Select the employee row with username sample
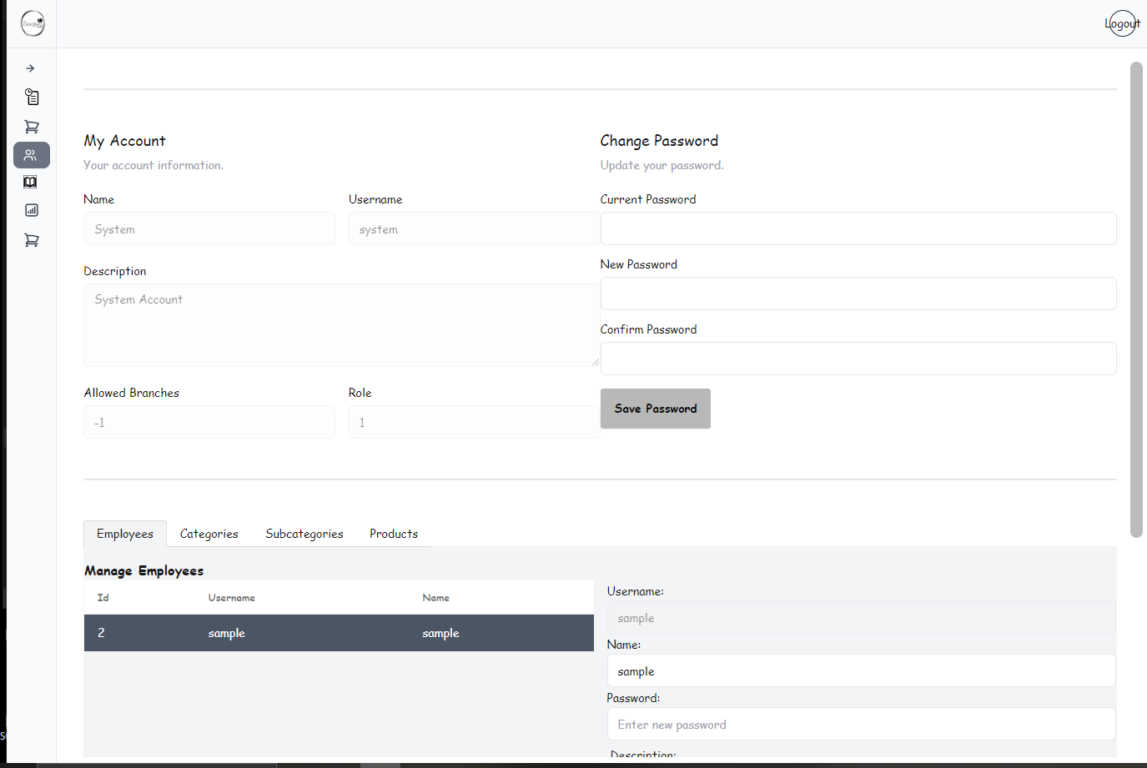 (x=338, y=633)
